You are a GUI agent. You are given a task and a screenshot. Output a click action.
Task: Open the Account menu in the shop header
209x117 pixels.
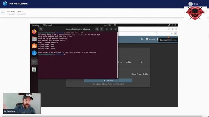[x=150, y=39]
